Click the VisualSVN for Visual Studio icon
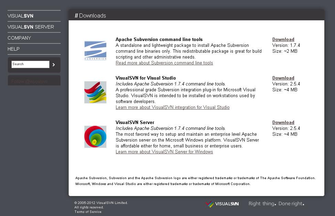335x216 pixels. (95, 92)
